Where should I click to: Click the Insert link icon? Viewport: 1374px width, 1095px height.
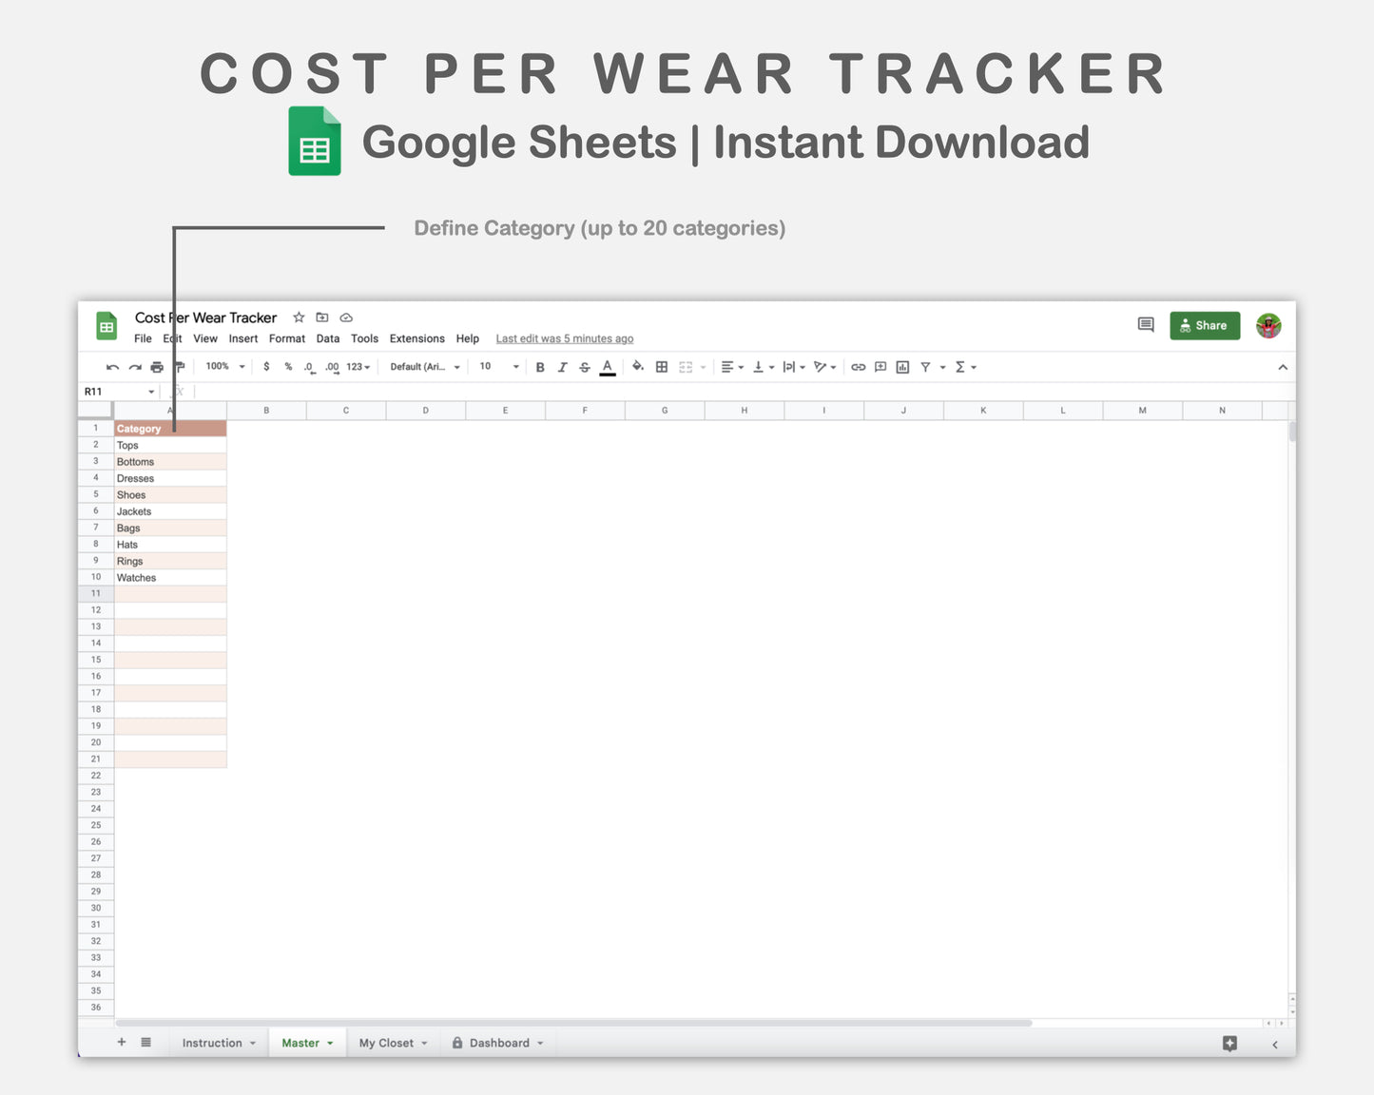[858, 366]
